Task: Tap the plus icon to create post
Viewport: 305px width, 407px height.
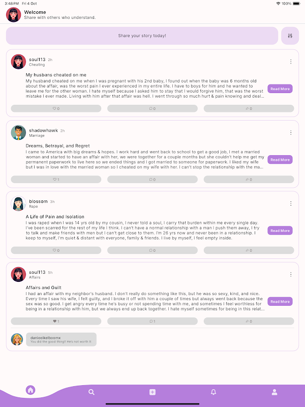Action: pos(152,392)
